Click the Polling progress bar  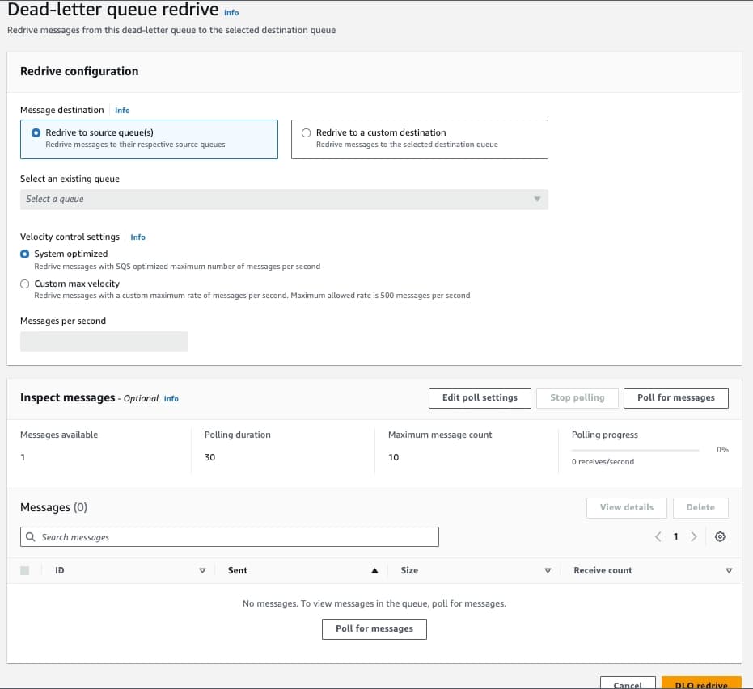click(635, 450)
